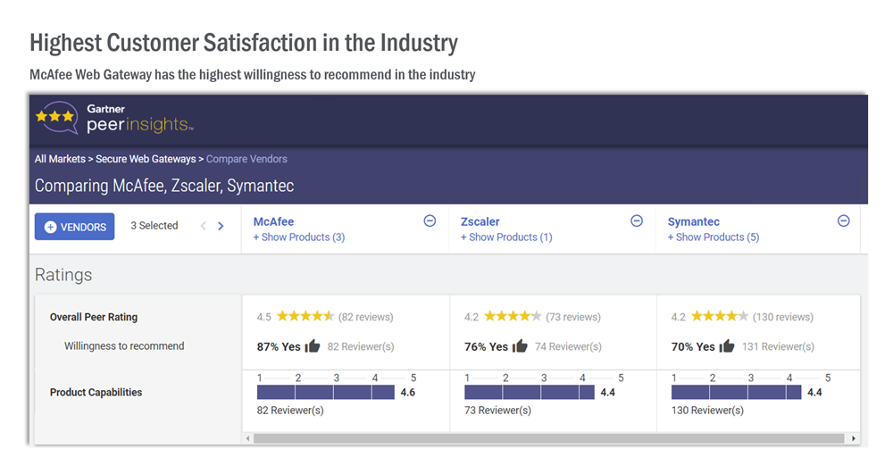Click Symantec's 4.2 star rating icons

point(720,317)
